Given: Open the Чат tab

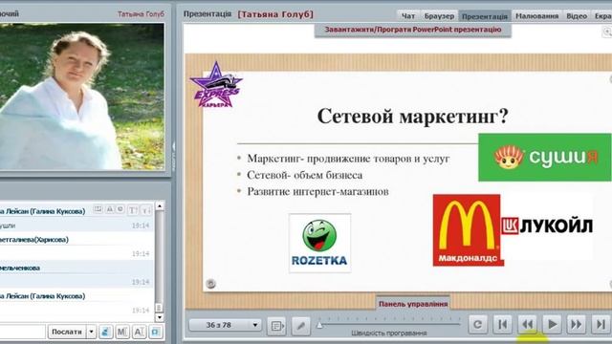Looking at the screenshot, I should (x=408, y=16).
